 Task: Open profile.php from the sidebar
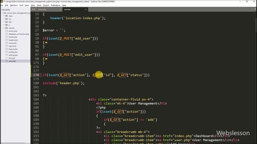pos(13,52)
